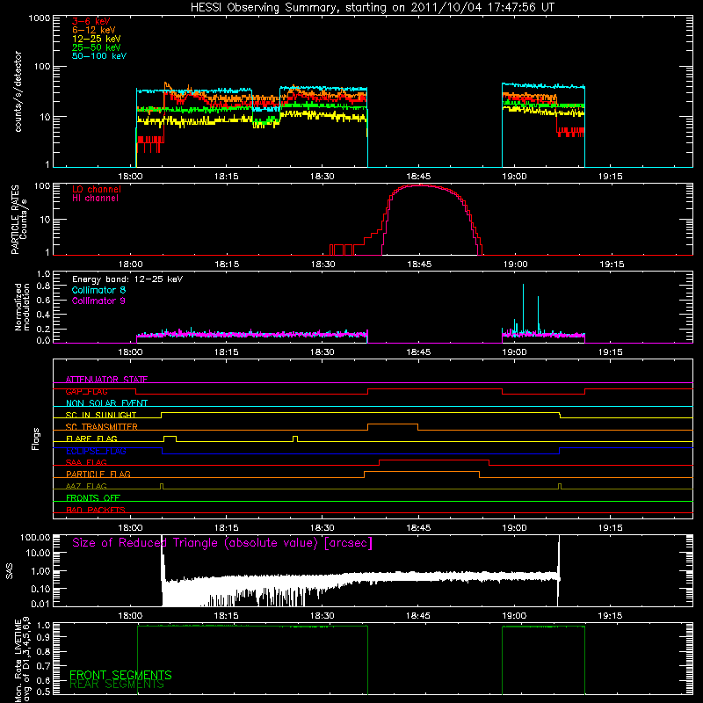Screen dimensions: 703x703
Task: Click the '0.7' tick on livetime y-axis
Action: 43,665
